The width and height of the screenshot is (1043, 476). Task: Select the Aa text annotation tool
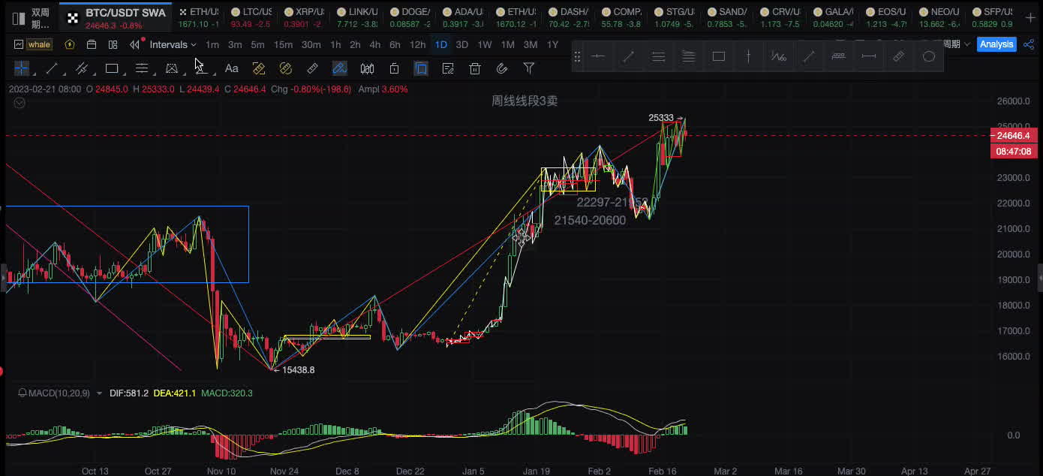tap(232, 68)
